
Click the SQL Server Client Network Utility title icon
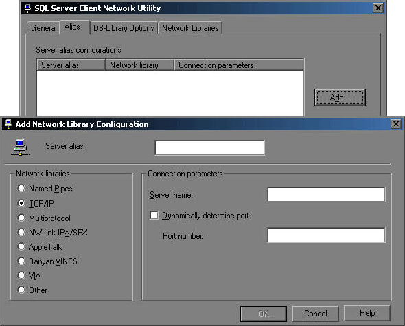click(x=27, y=8)
